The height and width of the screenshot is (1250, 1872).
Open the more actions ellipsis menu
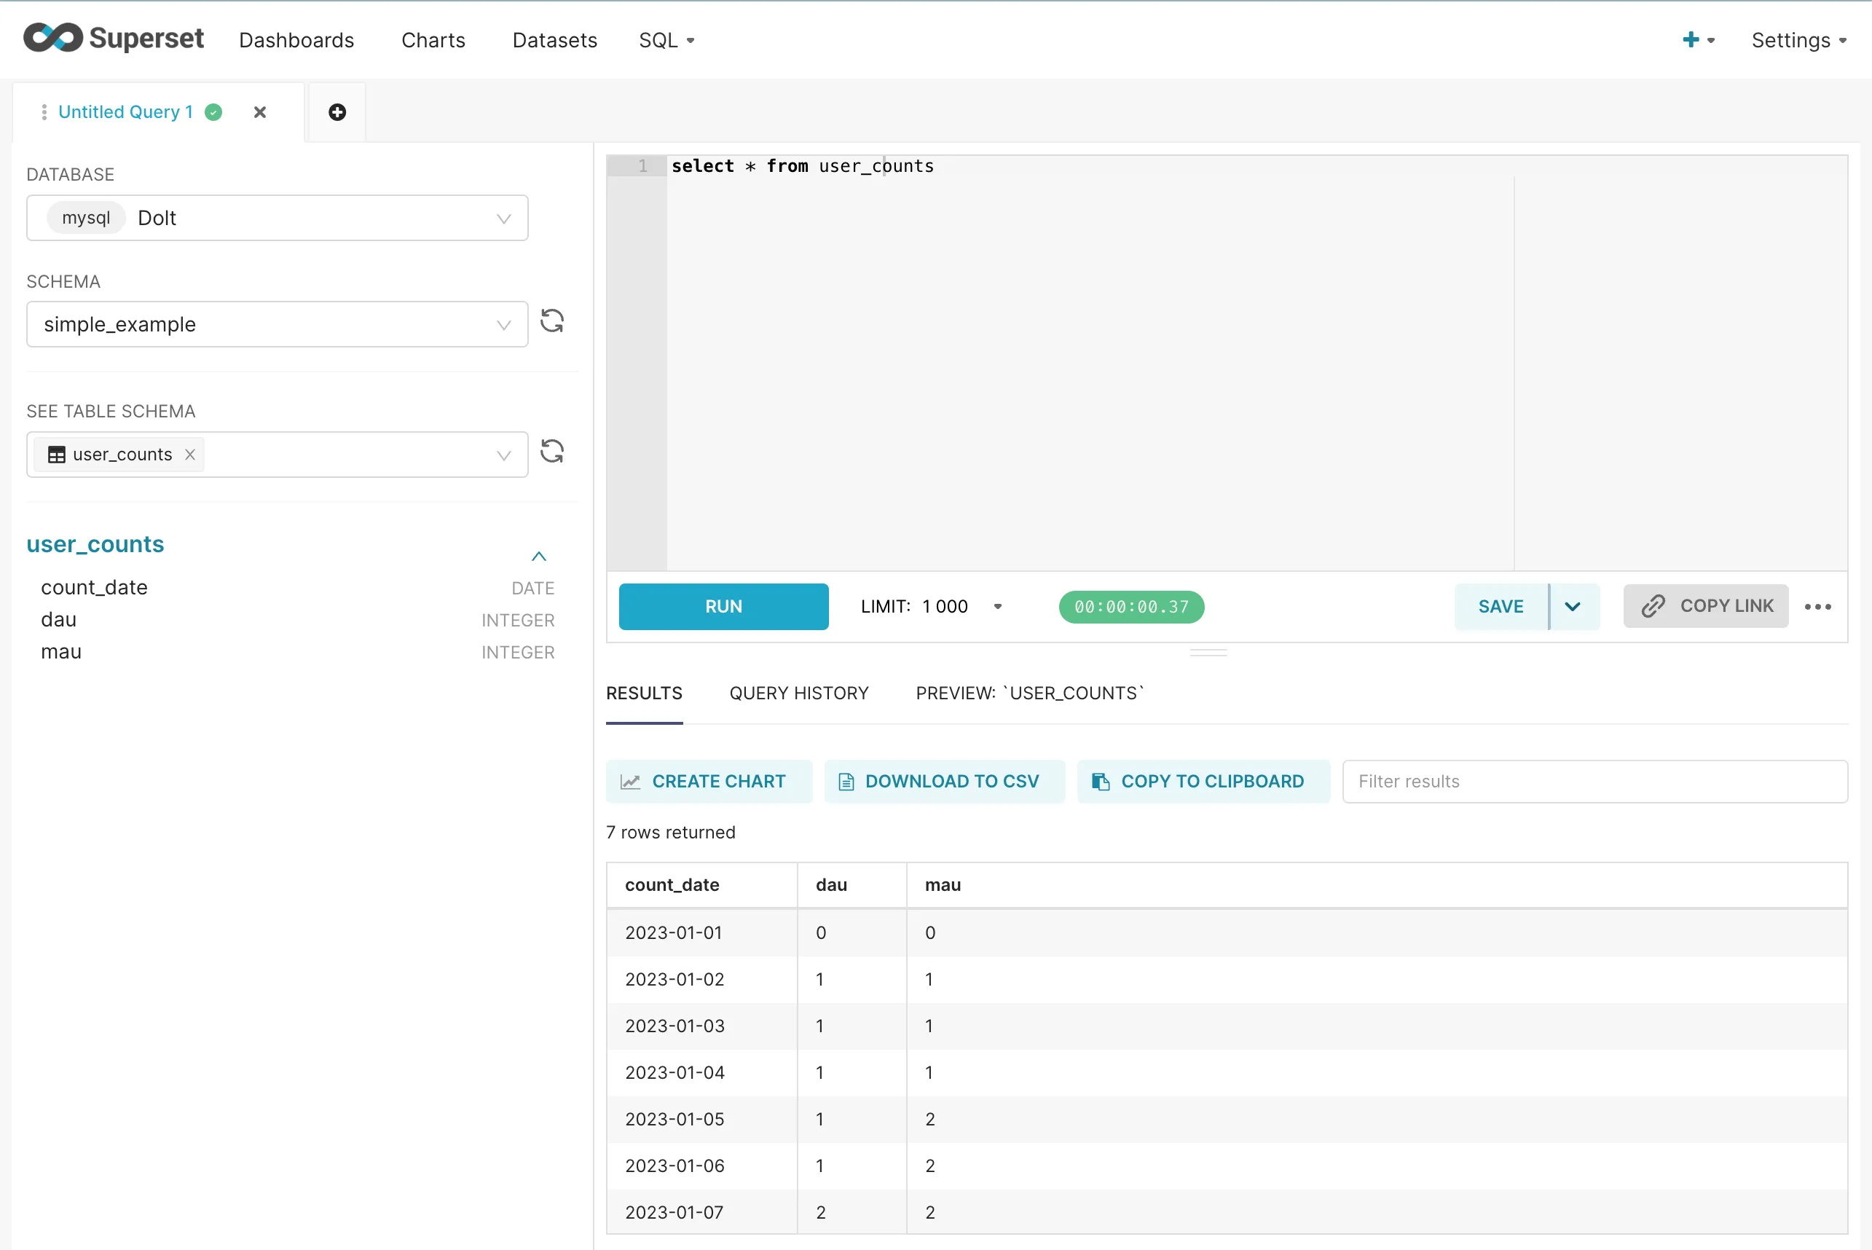pos(1818,607)
